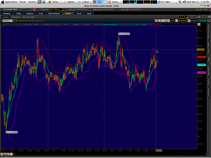Click the detach window icon at far right
This screenshot has width=211, height=158.
(x=209, y=17)
